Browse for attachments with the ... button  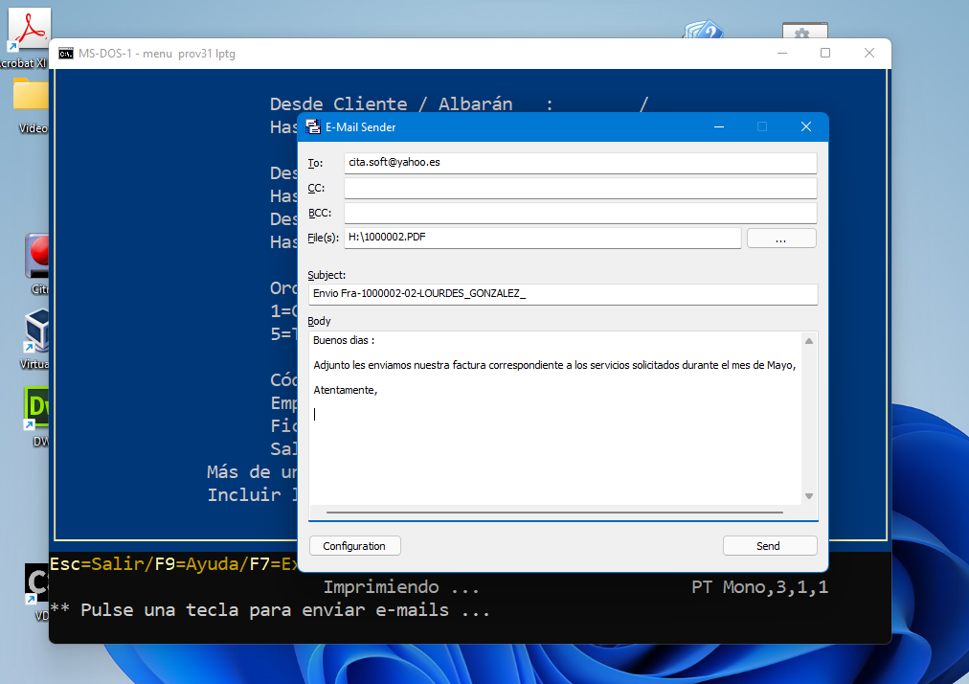pyautogui.click(x=780, y=237)
